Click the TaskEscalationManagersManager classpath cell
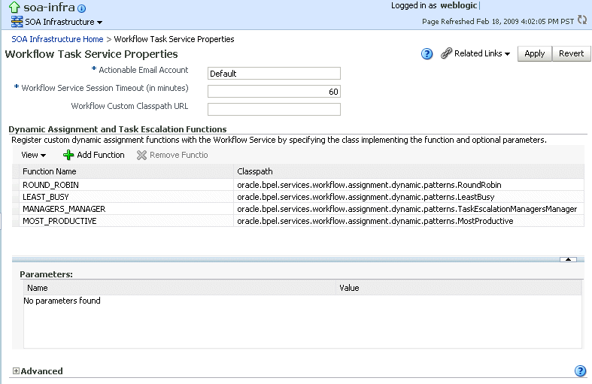 point(409,209)
